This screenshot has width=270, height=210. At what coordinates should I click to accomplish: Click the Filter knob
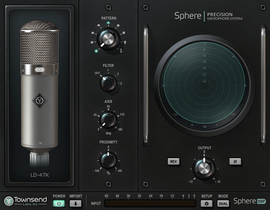tap(108, 83)
